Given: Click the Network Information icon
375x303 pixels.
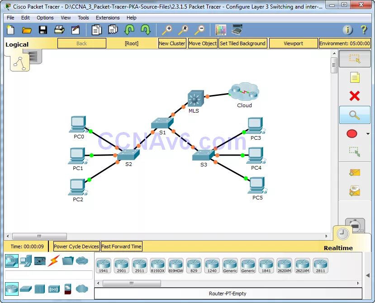Looking at the screenshot, I should (x=347, y=30).
